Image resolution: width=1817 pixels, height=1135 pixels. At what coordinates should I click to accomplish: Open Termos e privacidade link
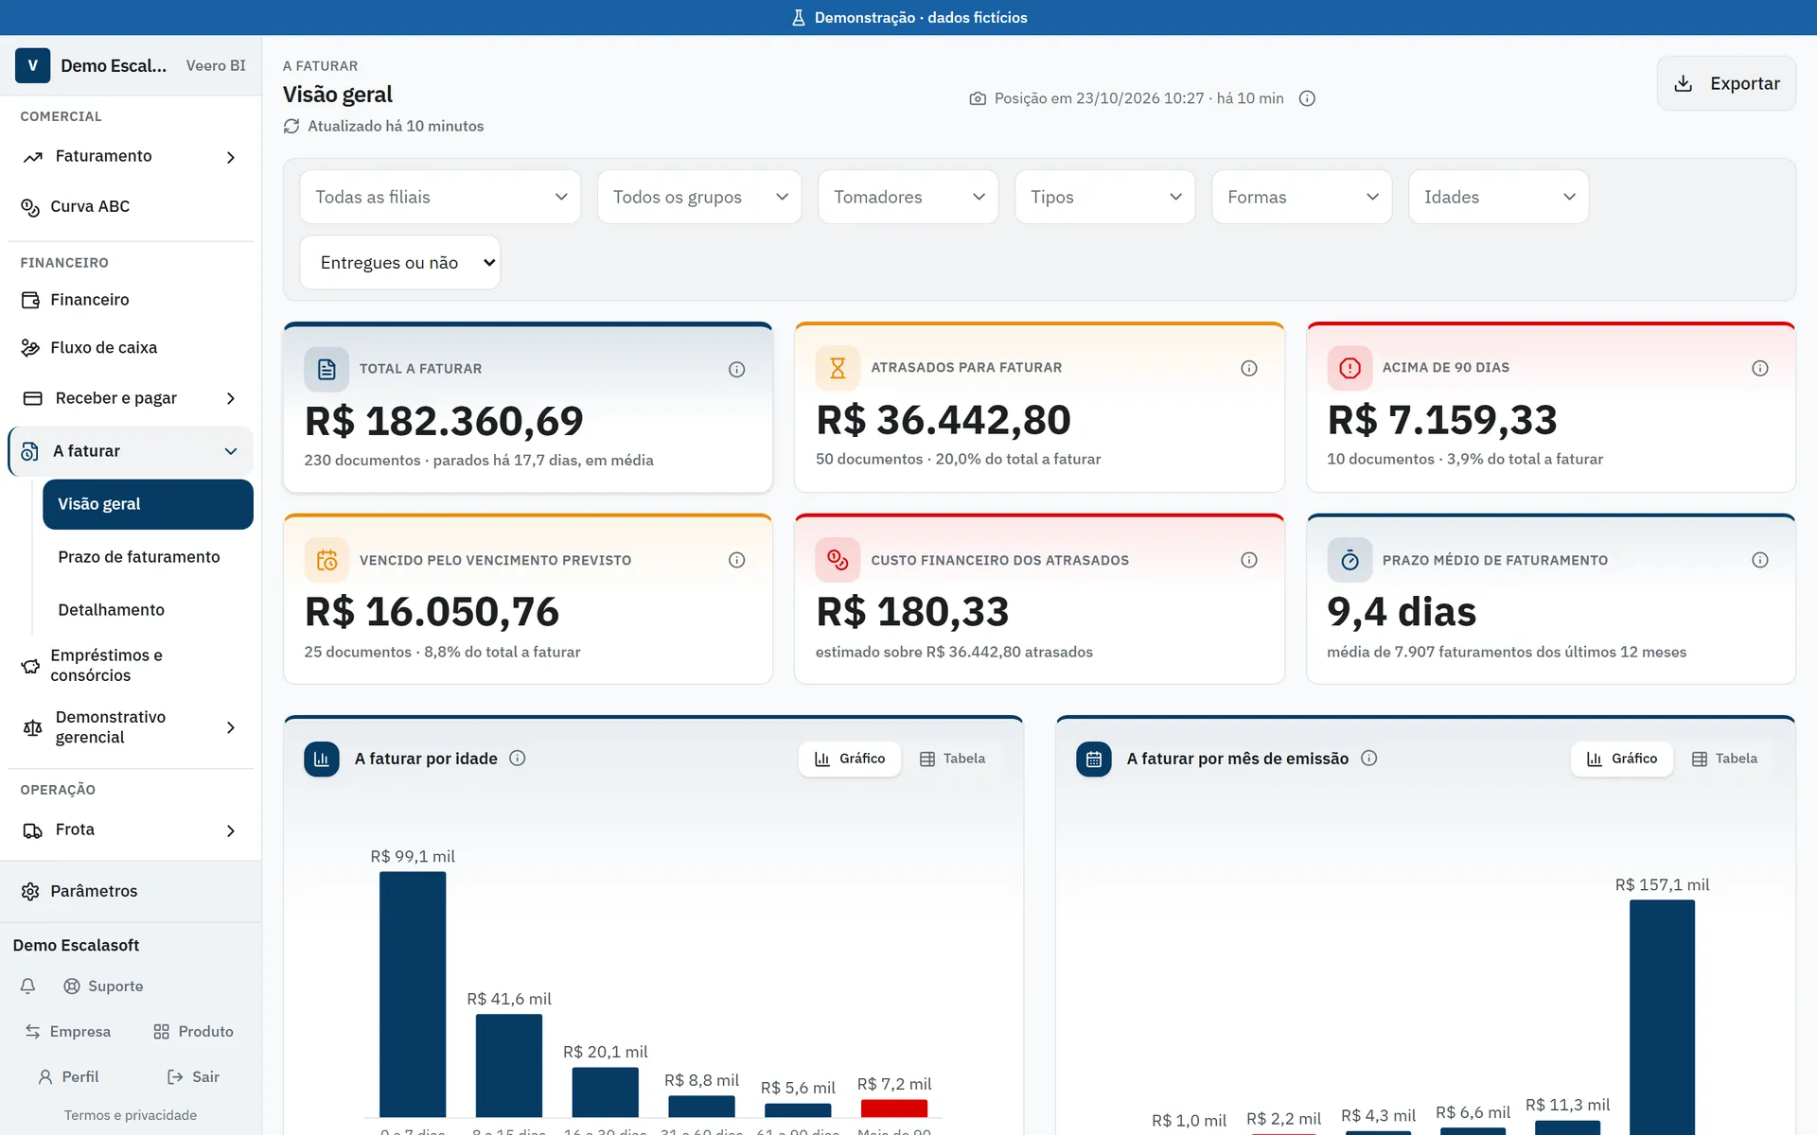point(131,1115)
